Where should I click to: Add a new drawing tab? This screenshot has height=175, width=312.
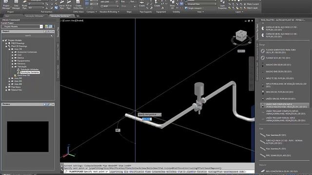coord(78,16)
